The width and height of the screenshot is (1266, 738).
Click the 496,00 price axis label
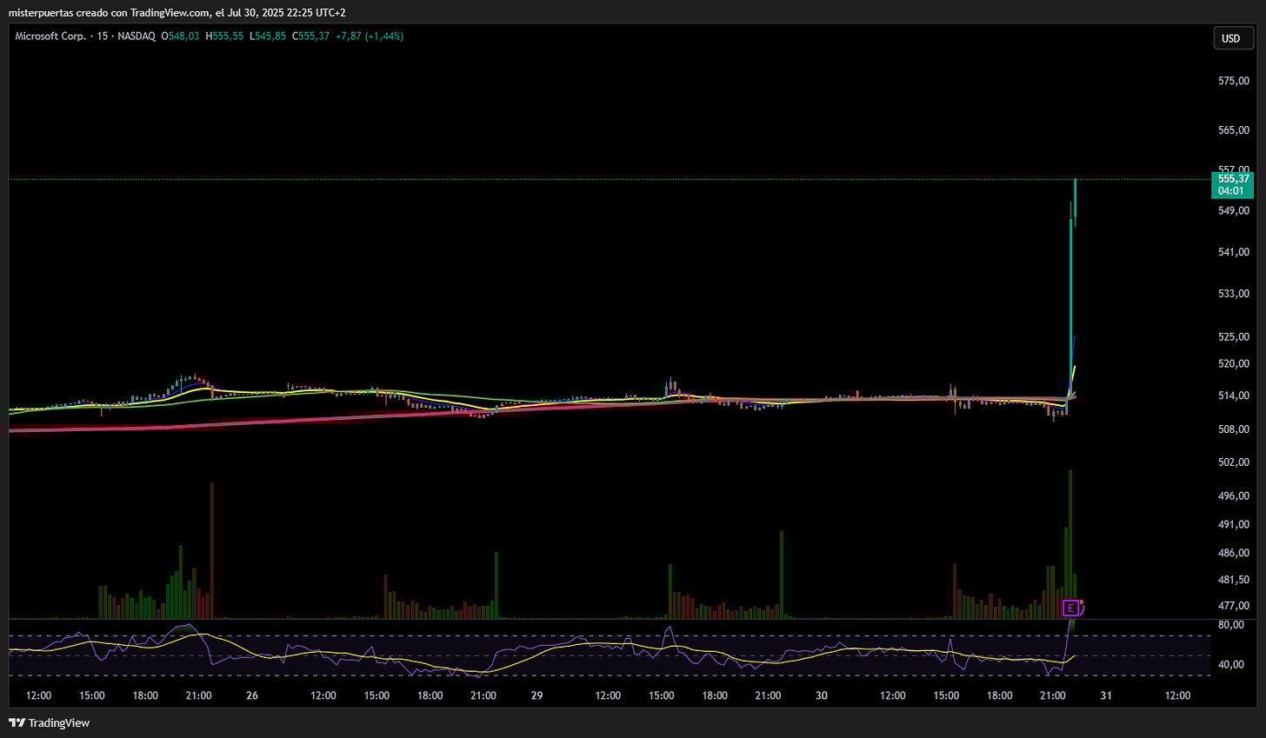[x=1234, y=496]
